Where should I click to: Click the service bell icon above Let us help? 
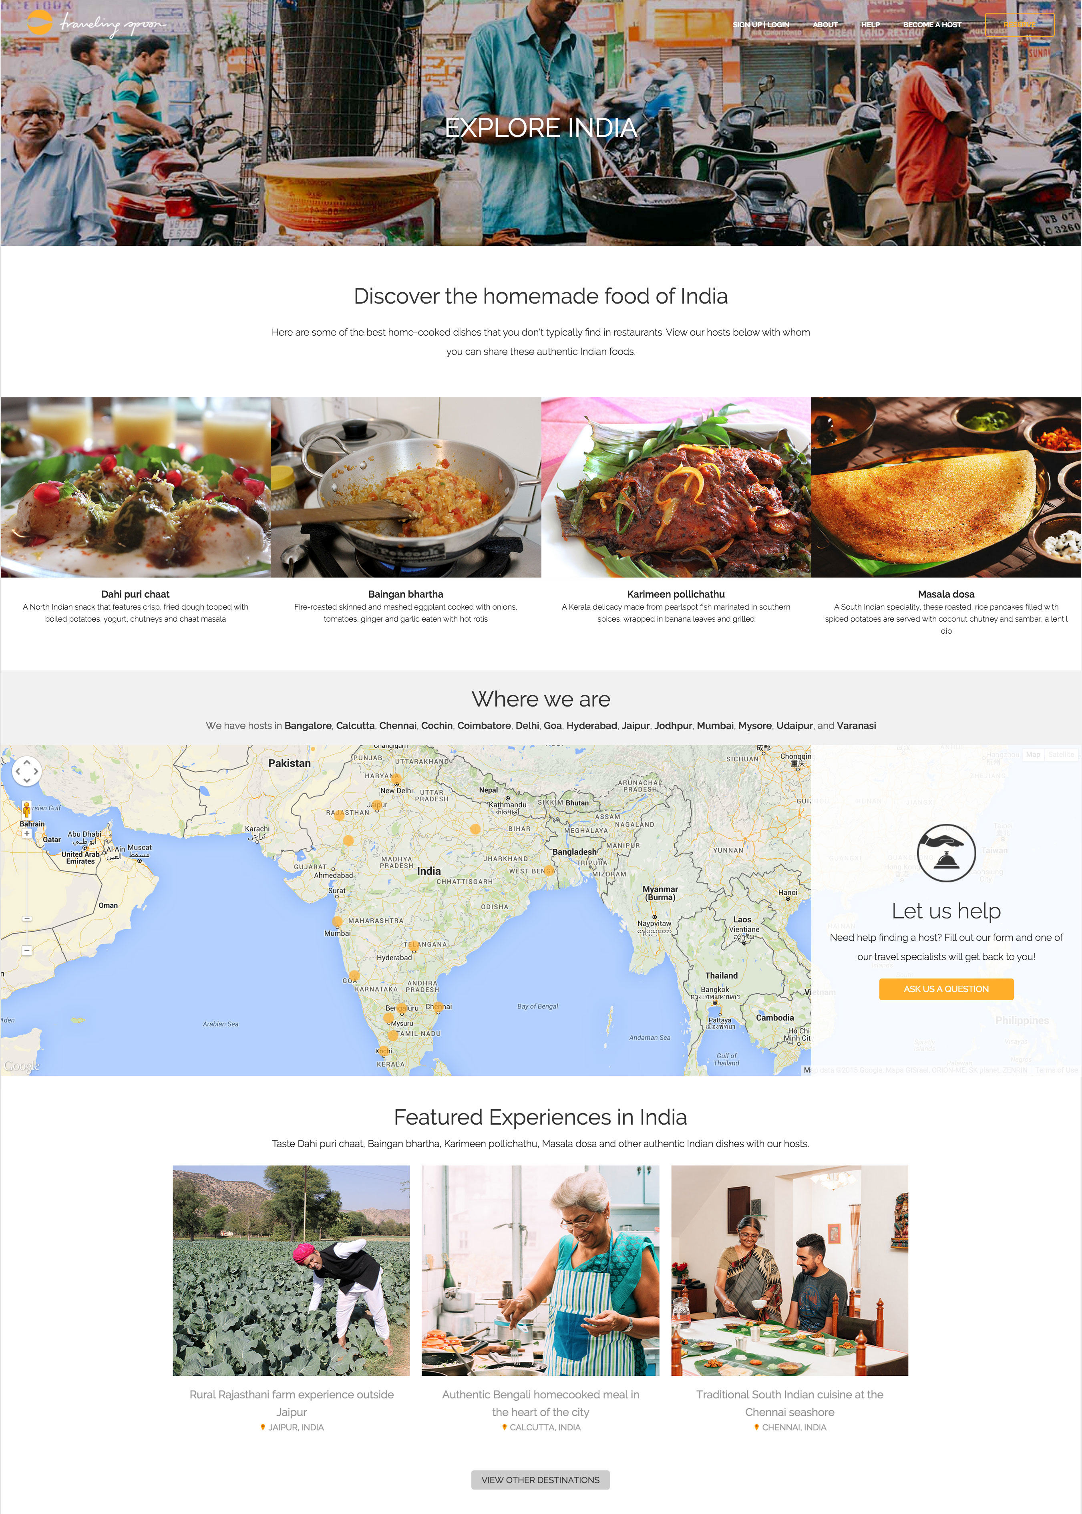945,853
